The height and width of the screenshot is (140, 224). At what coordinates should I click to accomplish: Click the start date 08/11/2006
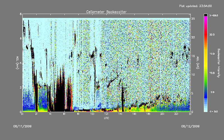pyautogui.click(x=22, y=126)
